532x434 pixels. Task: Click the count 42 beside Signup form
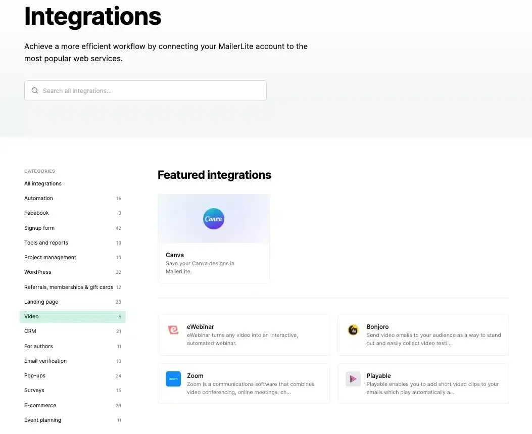pyautogui.click(x=118, y=228)
